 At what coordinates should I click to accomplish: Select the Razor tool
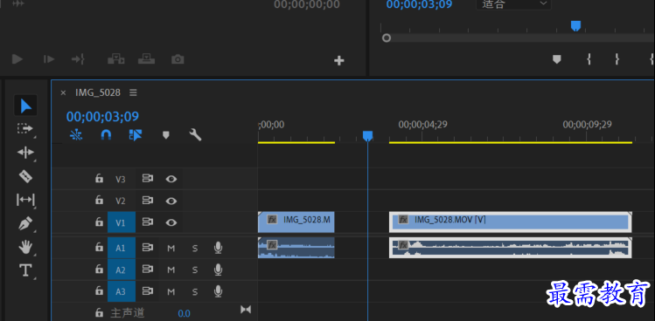point(25,176)
